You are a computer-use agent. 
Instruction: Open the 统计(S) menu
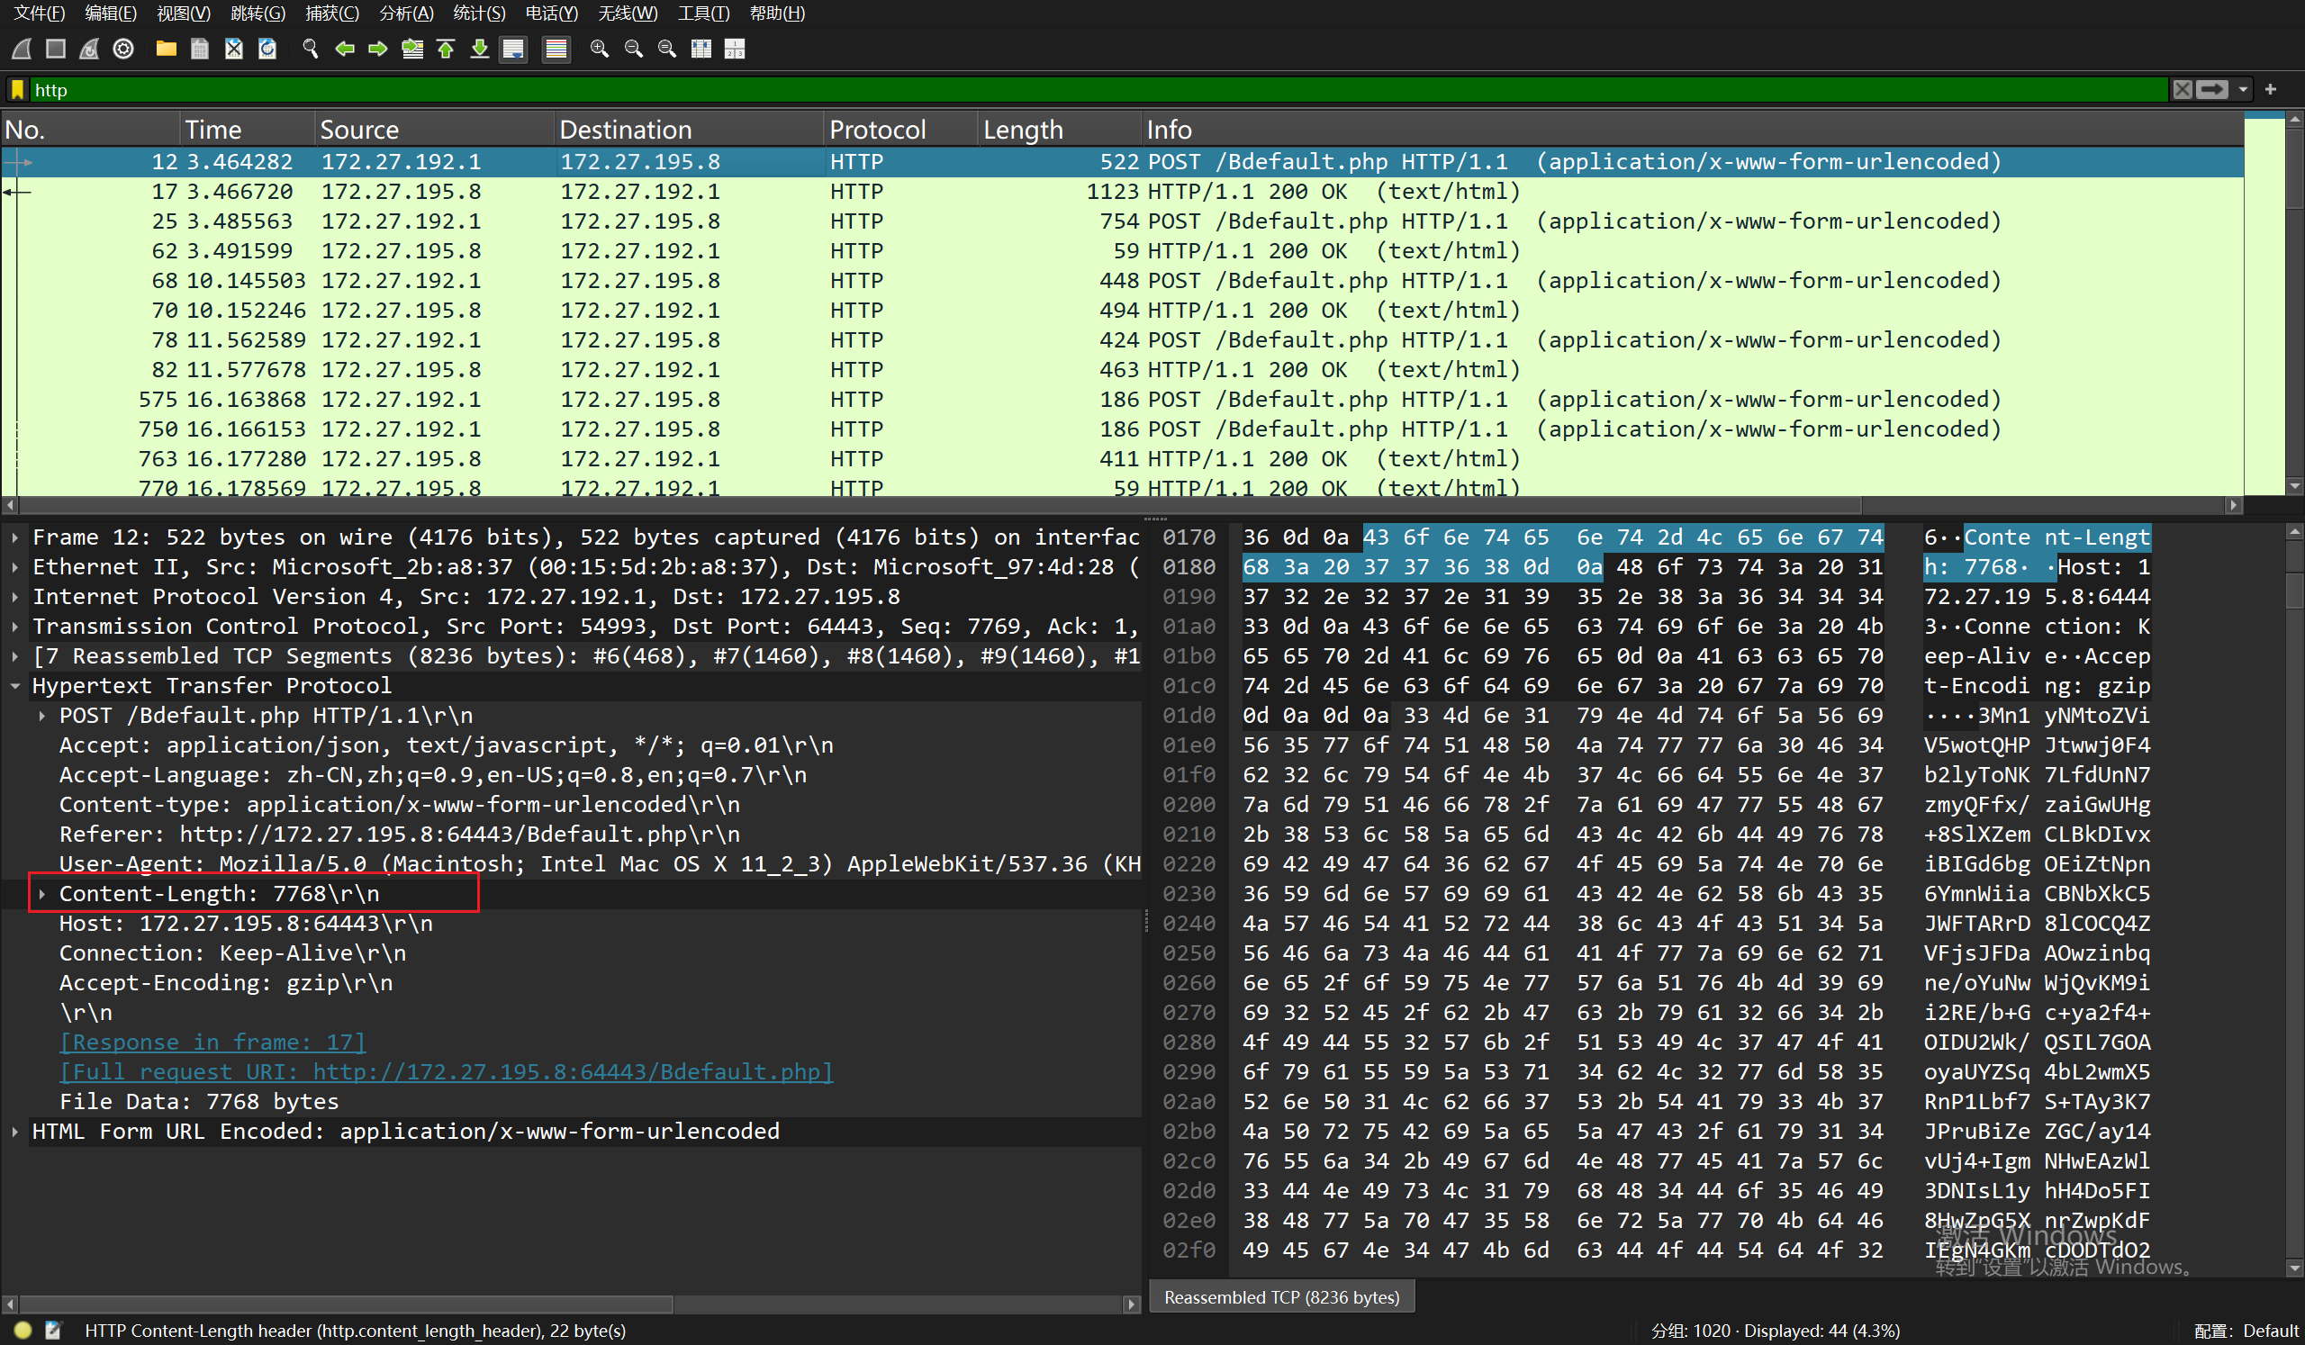pos(478,13)
